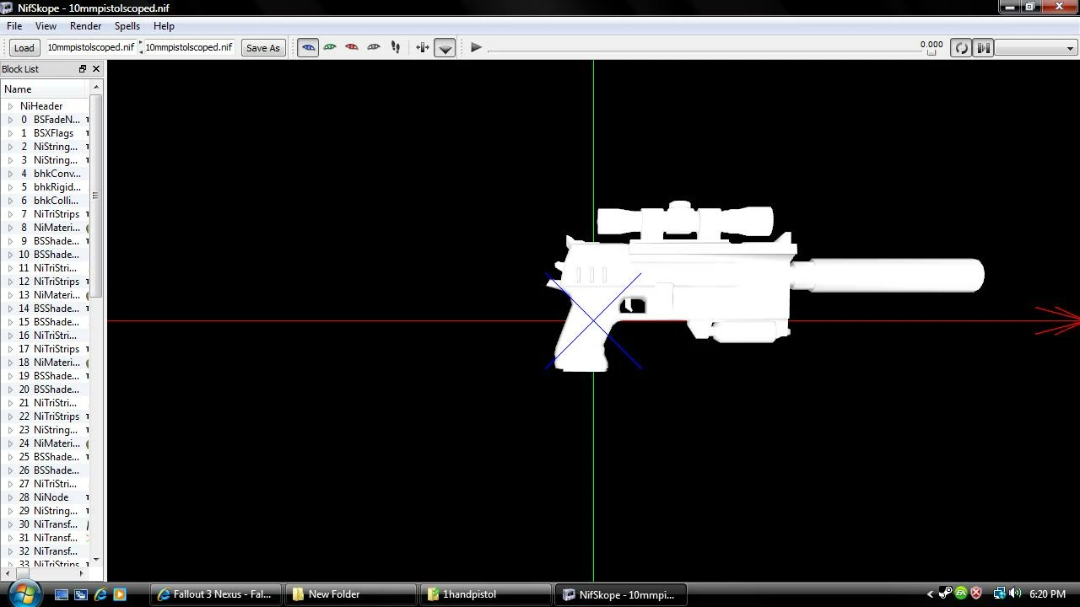The width and height of the screenshot is (1080, 607).
Task: Open the Render menu
Action: pos(85,26)
